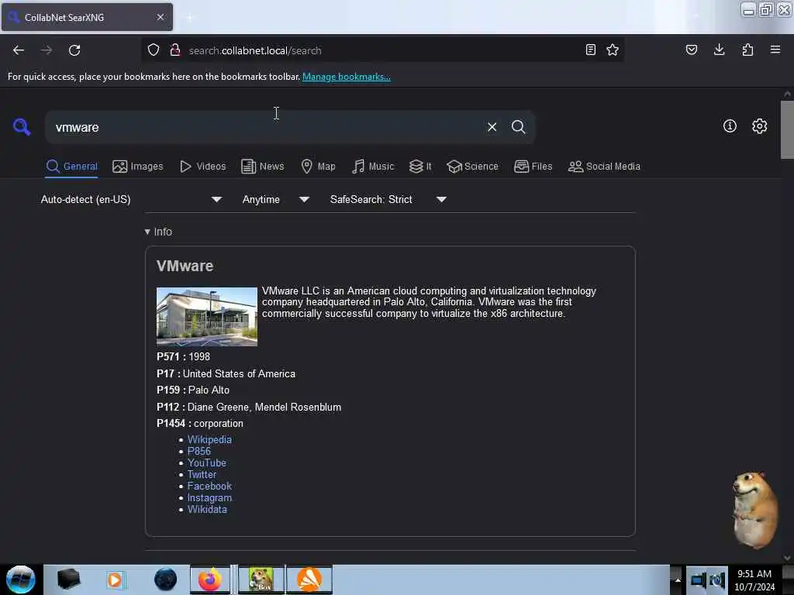Bookmark this page with the star icon
Image resolution: width=794 pixels, height=595 pixels.
pos(613,50)
